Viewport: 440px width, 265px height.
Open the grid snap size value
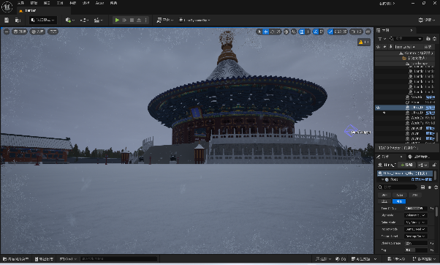(308, 31)
